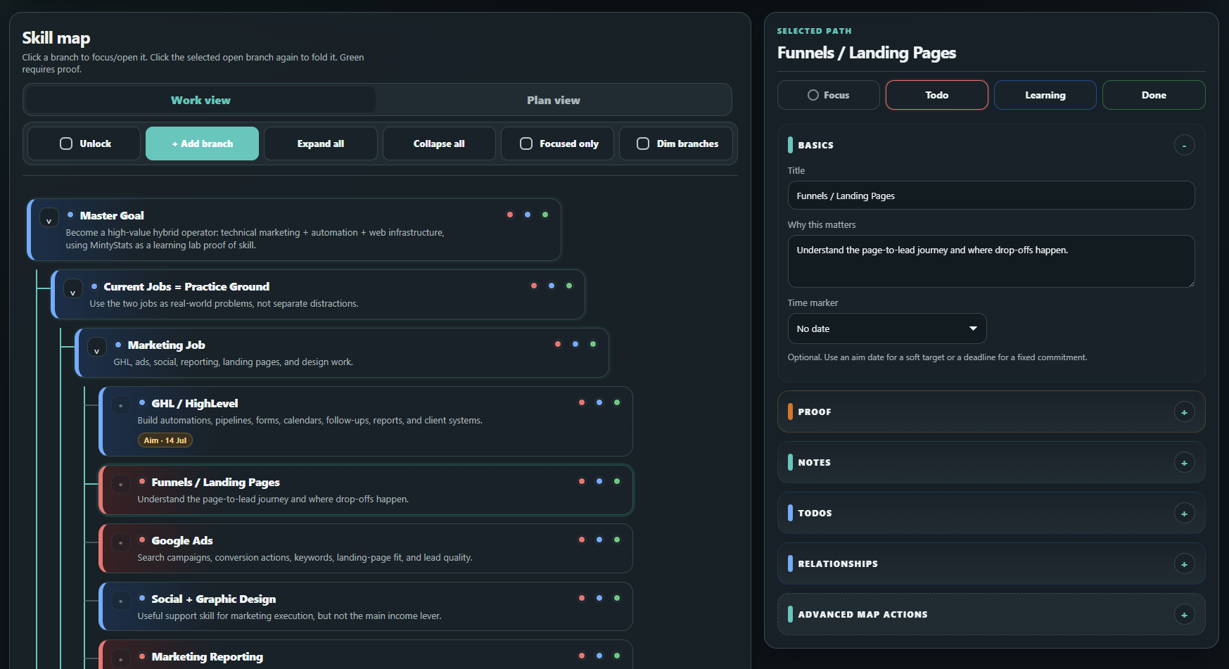This screenshot has width=1229, height=669.
Task: Open the Time marker No date dropdown
Action: pyautogui.click(x=886, y=329)
